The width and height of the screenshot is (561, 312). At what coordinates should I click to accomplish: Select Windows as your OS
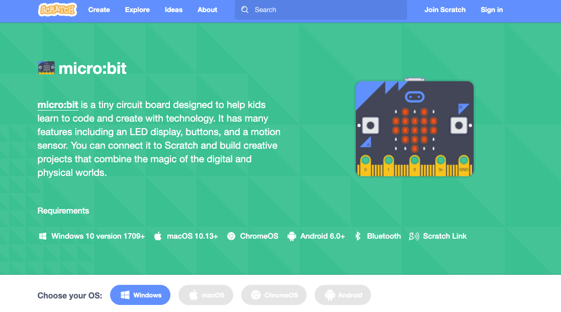(x=140, y=295)
